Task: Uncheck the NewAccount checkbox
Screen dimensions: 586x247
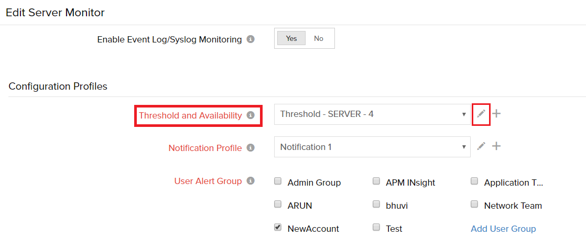Action: pyautogui.click(x=278, y=228)
